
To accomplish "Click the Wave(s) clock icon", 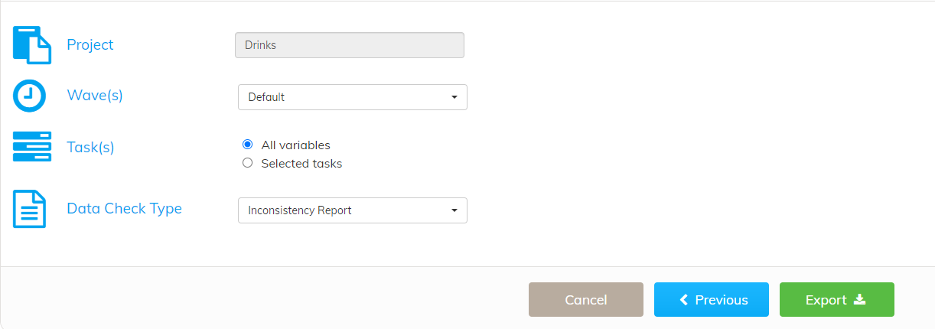I will click(30, 96).
